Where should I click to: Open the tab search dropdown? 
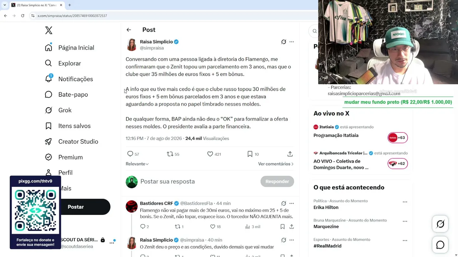point(5,5)
